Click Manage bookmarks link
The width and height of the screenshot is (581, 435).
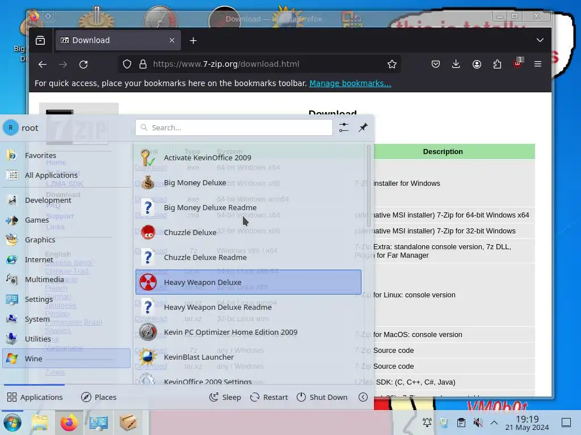(x=350, y=84)
